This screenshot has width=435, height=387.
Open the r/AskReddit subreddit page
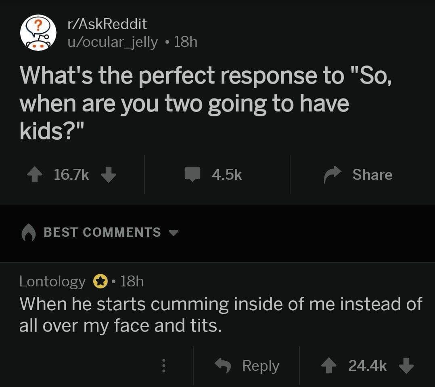[104, 23]
